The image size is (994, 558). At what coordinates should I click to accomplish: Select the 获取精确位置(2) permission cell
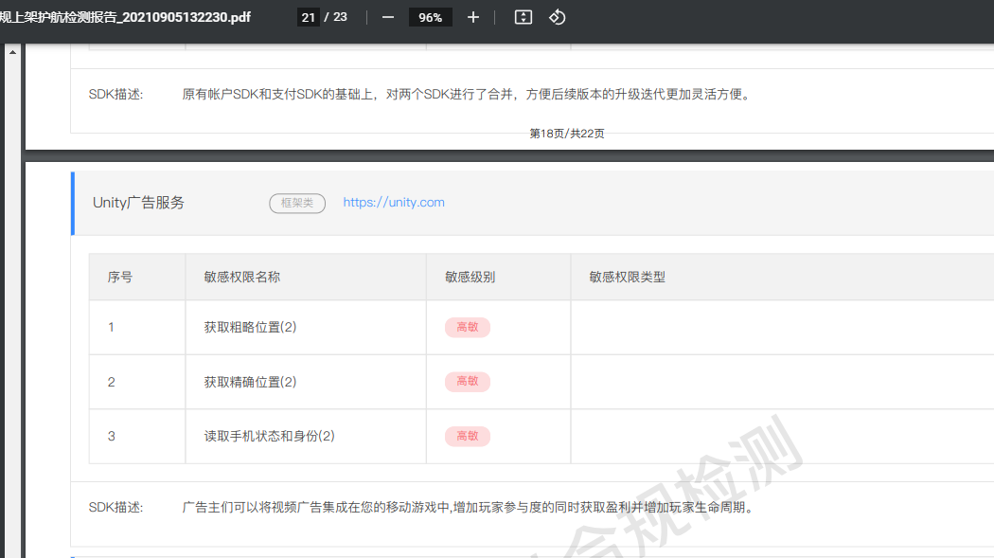pyautogui.click(x=251, y=382)
